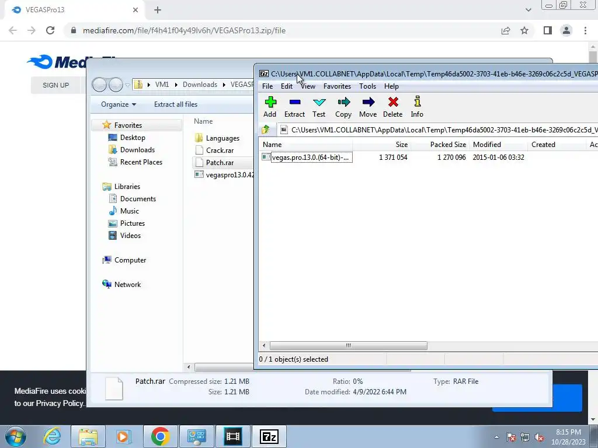This screenshot has width=598, height=448.
Task: Click the Extract icon in 7-Zip
Action: pos(294,107)
